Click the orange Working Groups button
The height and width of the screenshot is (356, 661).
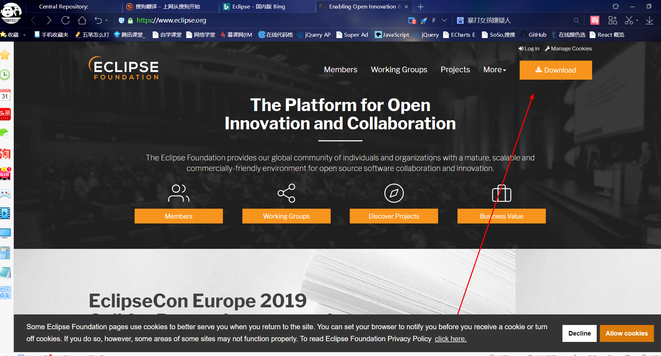287,216
